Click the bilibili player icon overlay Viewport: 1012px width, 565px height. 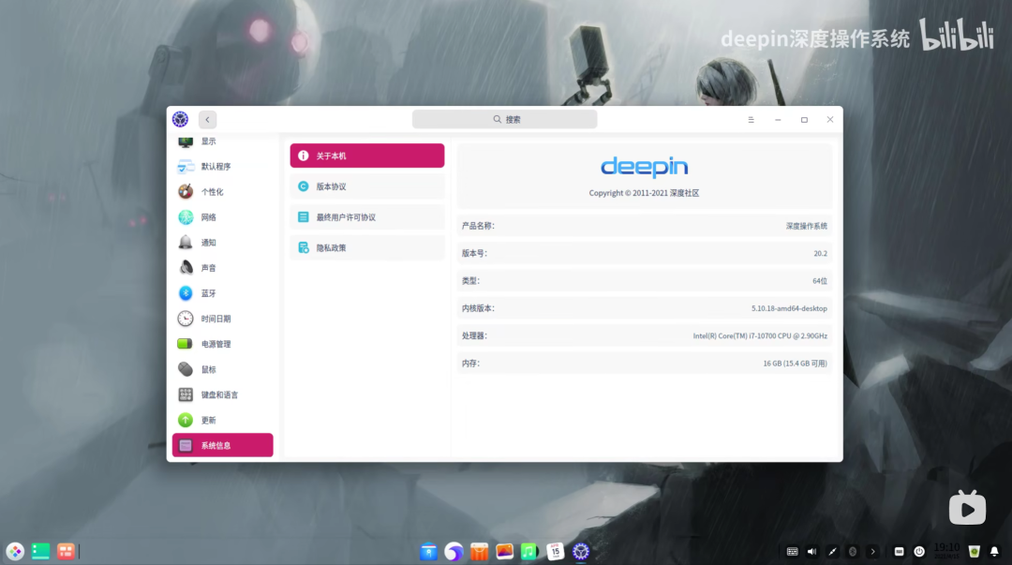point(967,508)
